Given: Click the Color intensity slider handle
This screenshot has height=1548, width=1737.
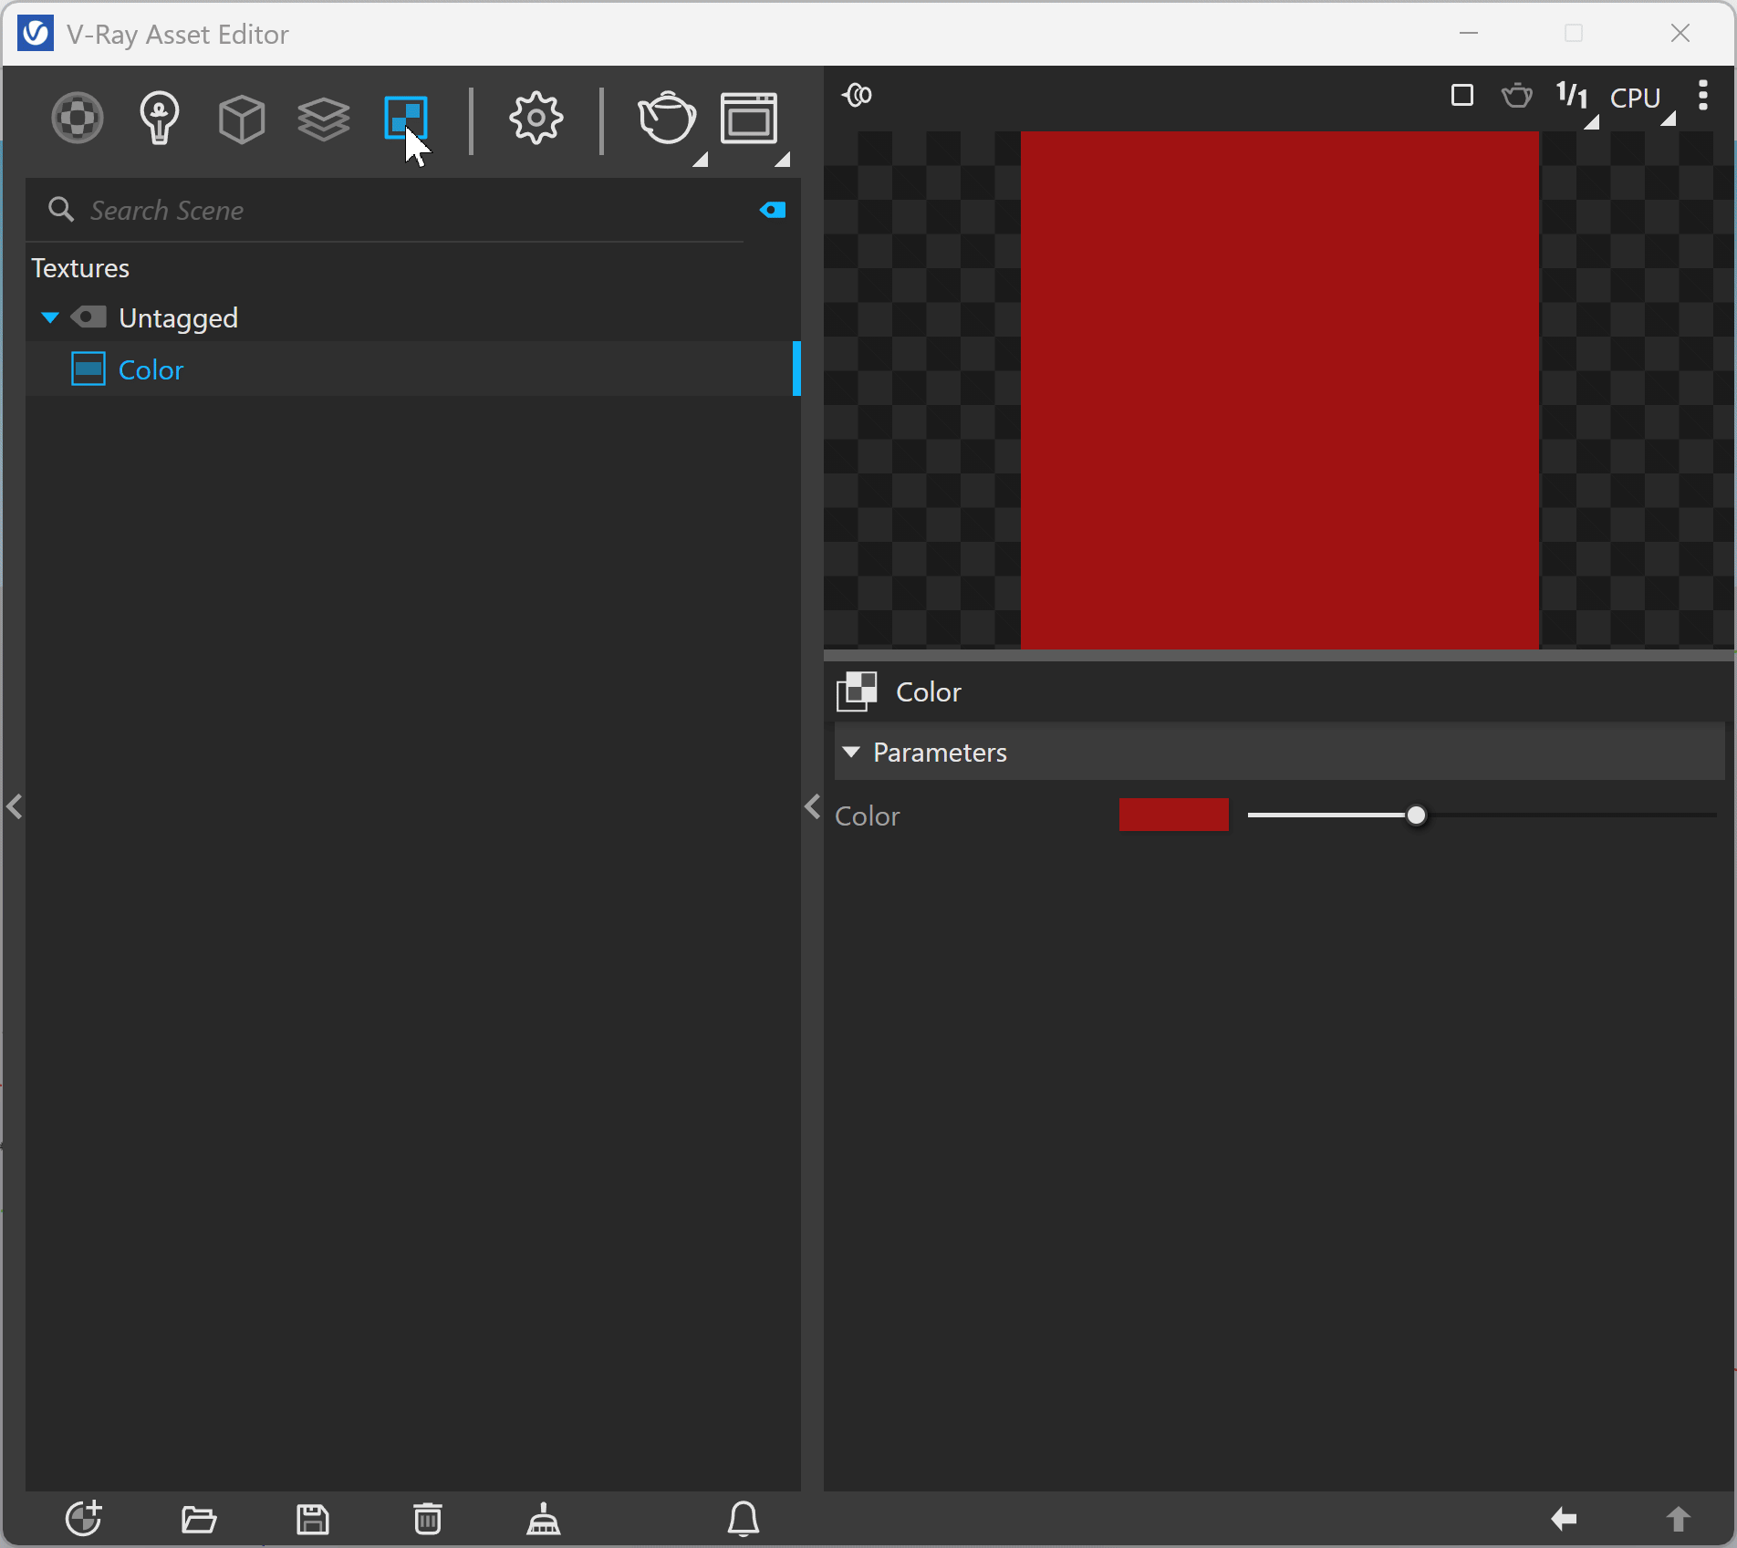Looking at the screenshot, I should tap(1416, 816).
